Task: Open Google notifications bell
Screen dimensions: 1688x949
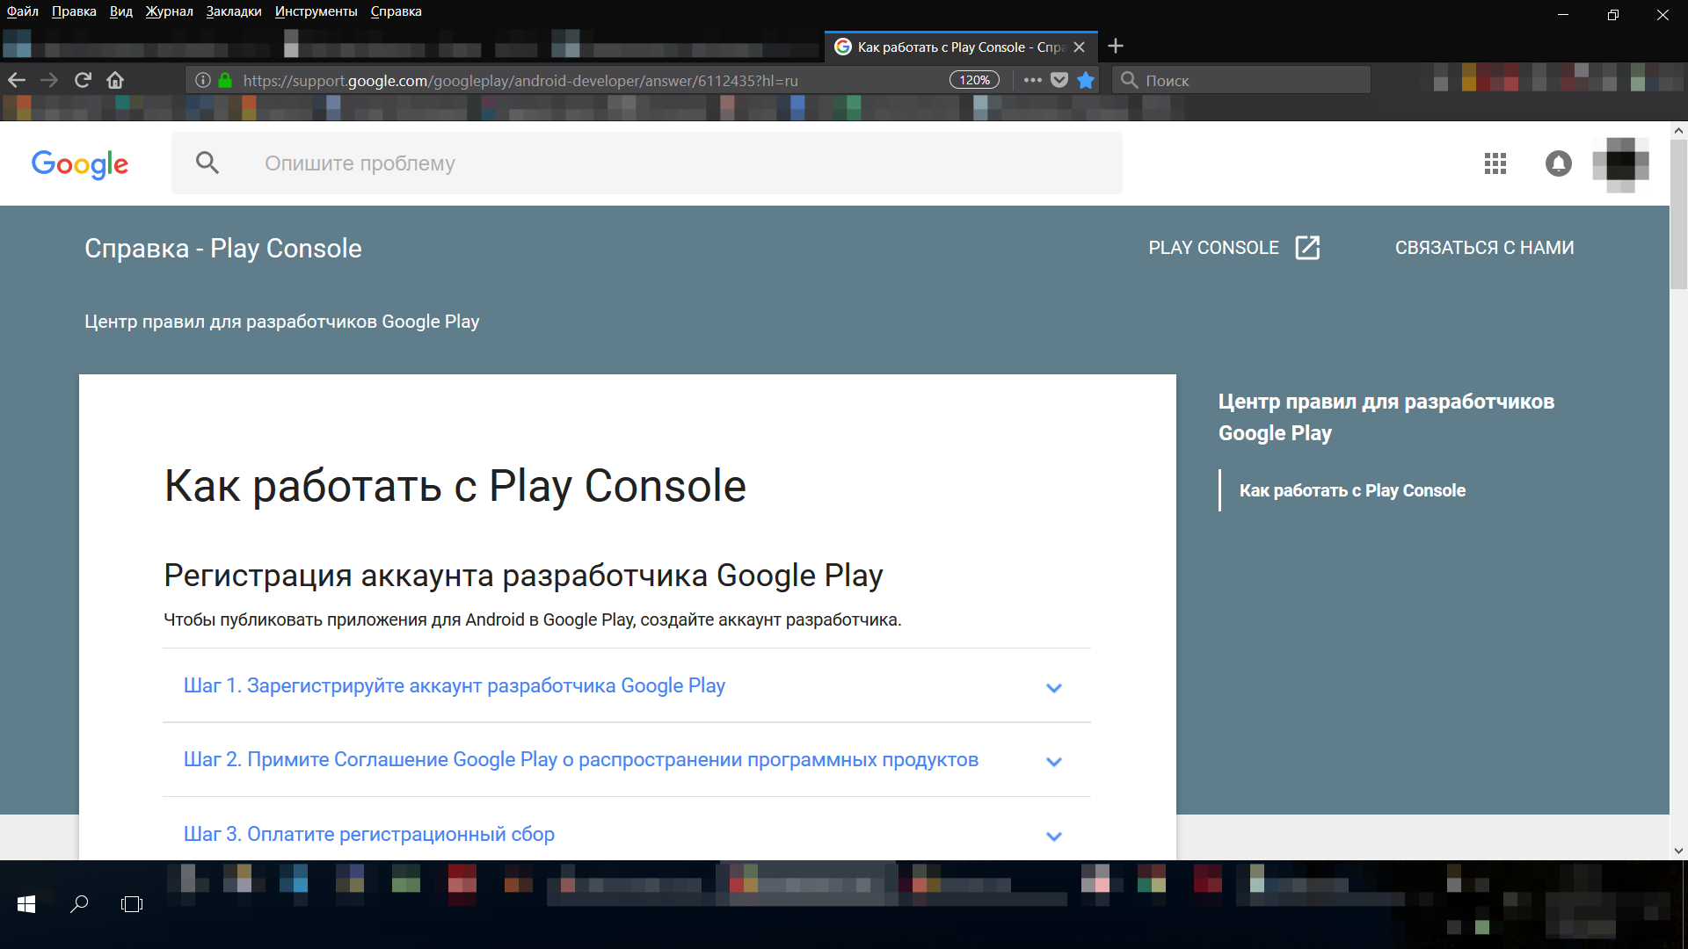Action: (x=1558, y=163)
